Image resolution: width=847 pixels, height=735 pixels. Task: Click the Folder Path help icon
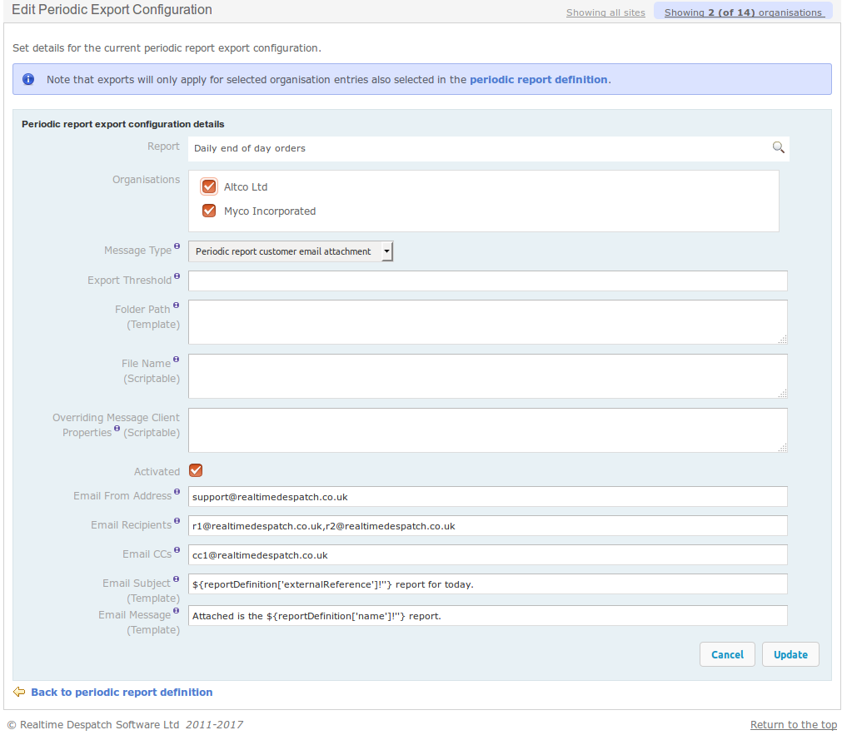pyautogui.click(x=176, y=305)
